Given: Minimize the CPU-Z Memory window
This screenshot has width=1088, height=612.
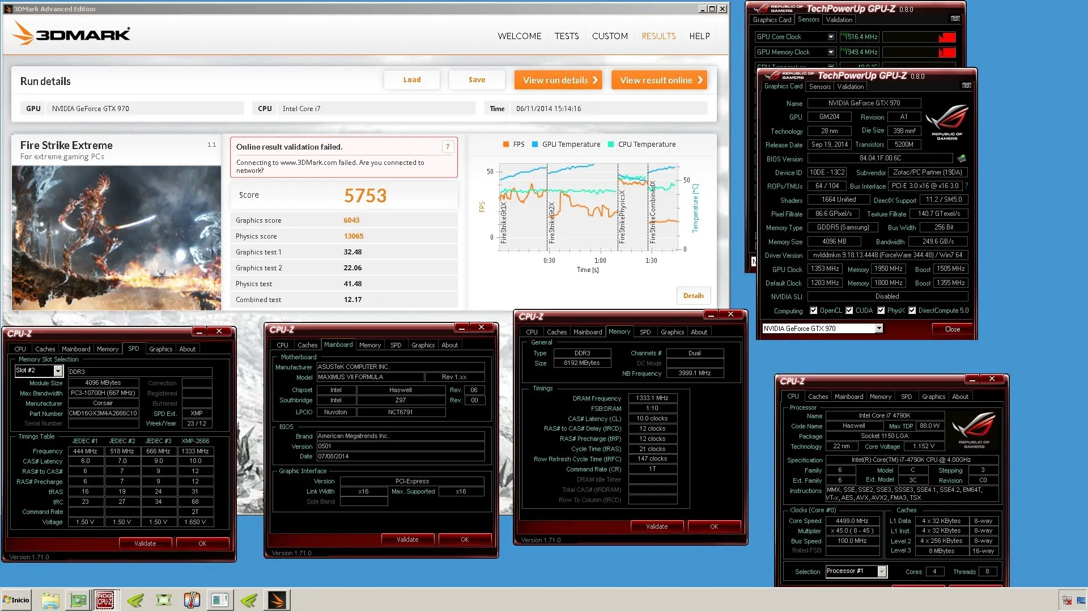Looking at the screenshot, I should (x=711, y=314).
